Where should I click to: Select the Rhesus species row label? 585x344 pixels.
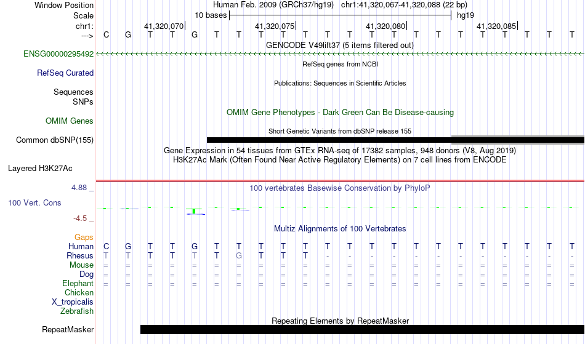click(x=80, y=255)
